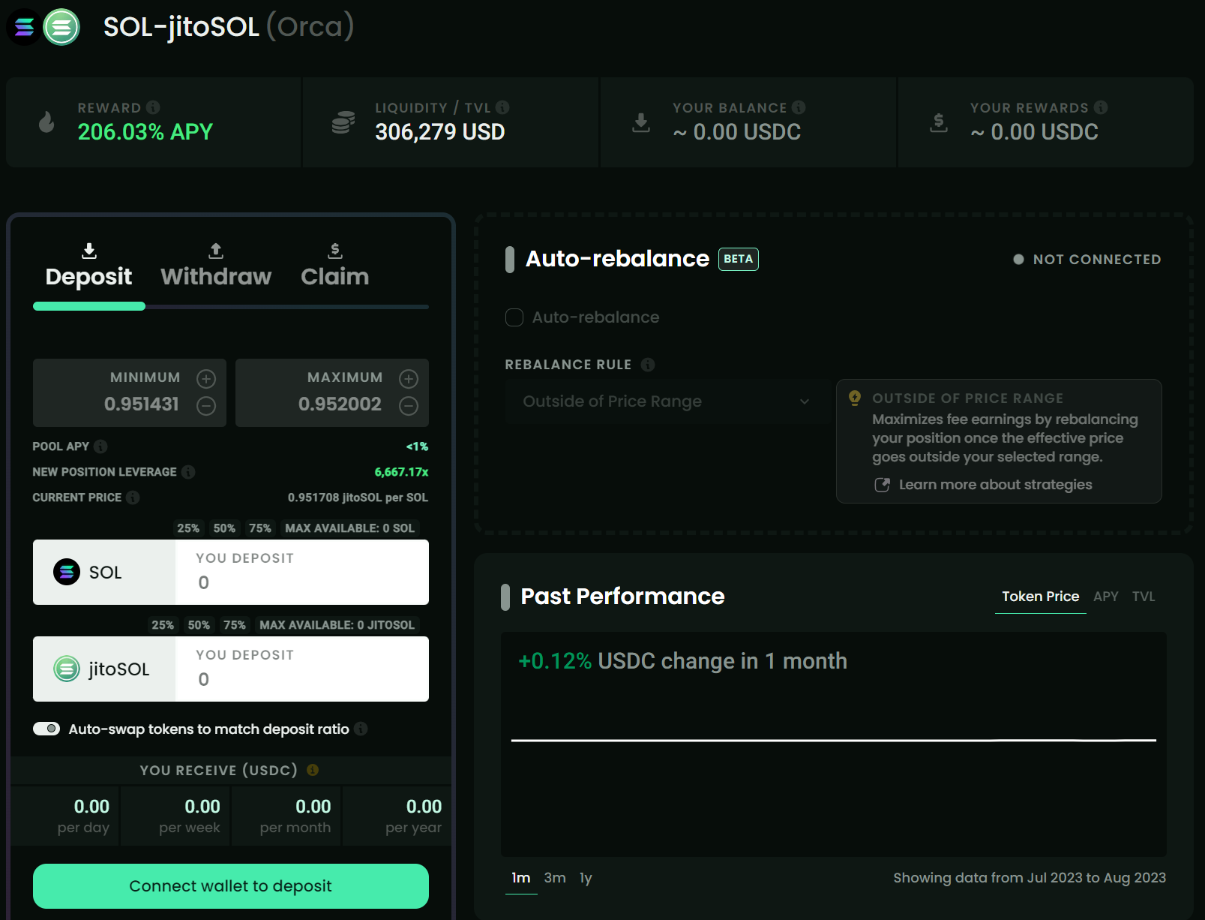Click the NOT CONNECTED status indicator
1205x920 pixels.
point(1087,260)
